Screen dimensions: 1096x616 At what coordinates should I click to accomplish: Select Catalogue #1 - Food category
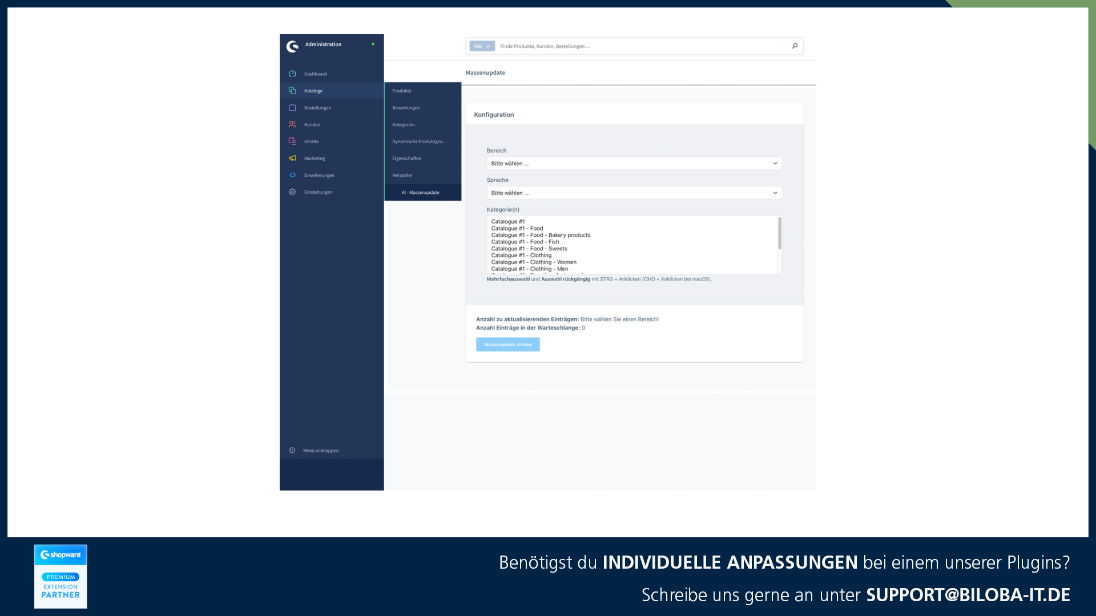coord(517,228)
